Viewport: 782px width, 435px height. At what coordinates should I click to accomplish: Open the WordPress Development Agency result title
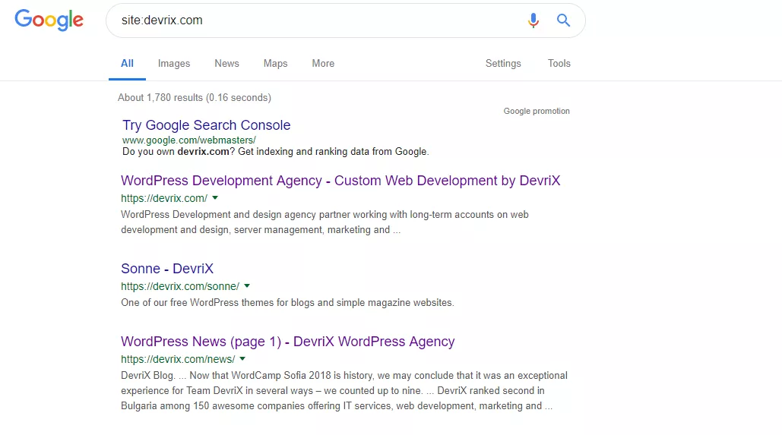point(340,181)
